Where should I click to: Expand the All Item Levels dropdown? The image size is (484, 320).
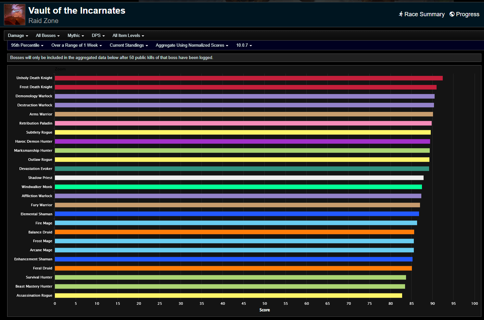(x=128, y=36)
